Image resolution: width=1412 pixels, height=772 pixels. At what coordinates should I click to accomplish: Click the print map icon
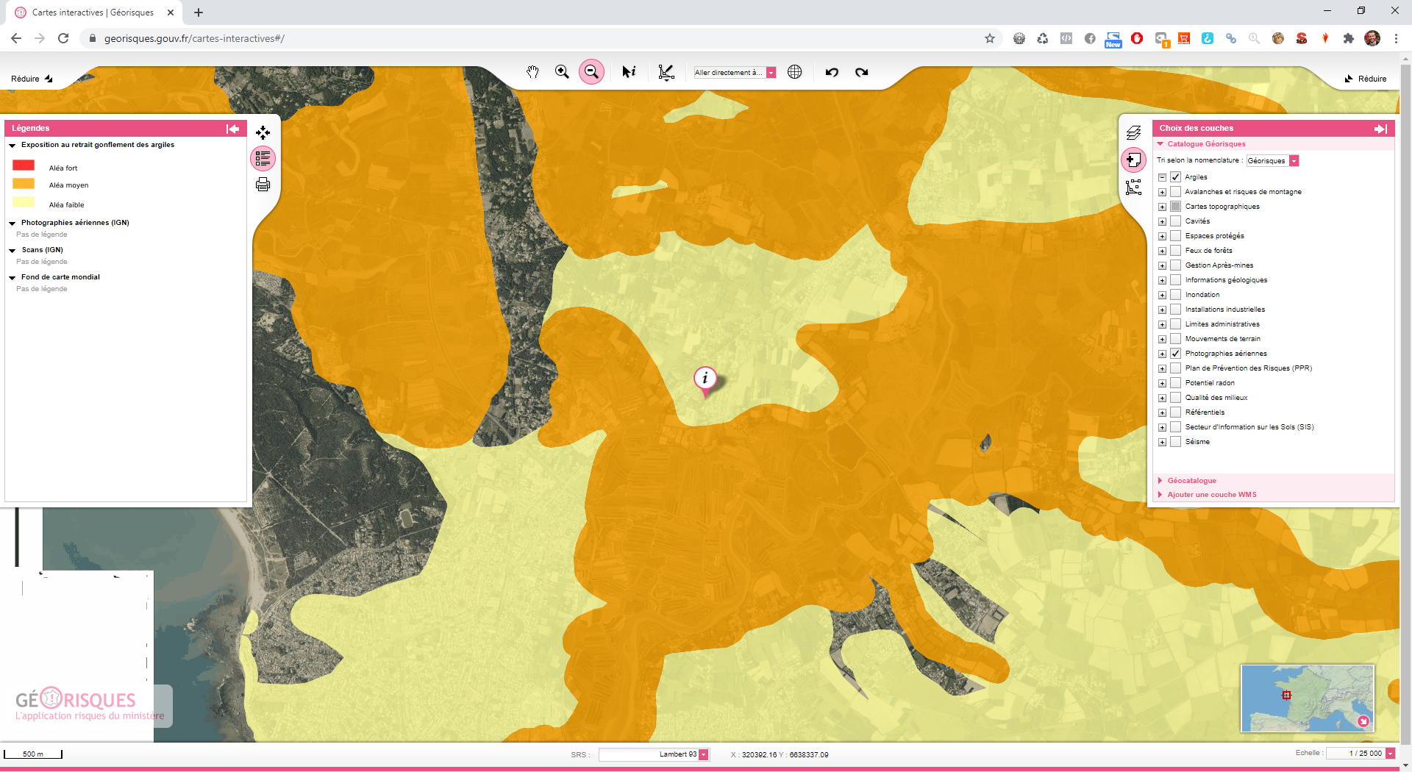(x=263, y=185)
